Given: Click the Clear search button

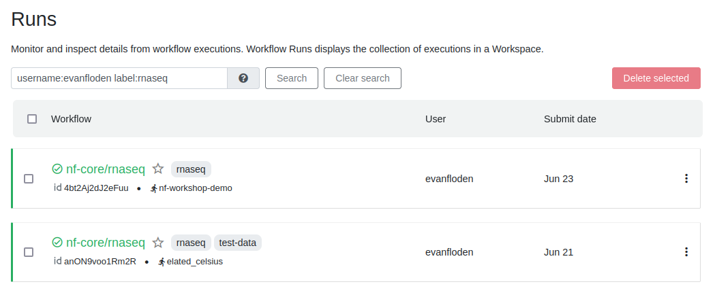Looking at the screenshot, I should click(363, 78).
